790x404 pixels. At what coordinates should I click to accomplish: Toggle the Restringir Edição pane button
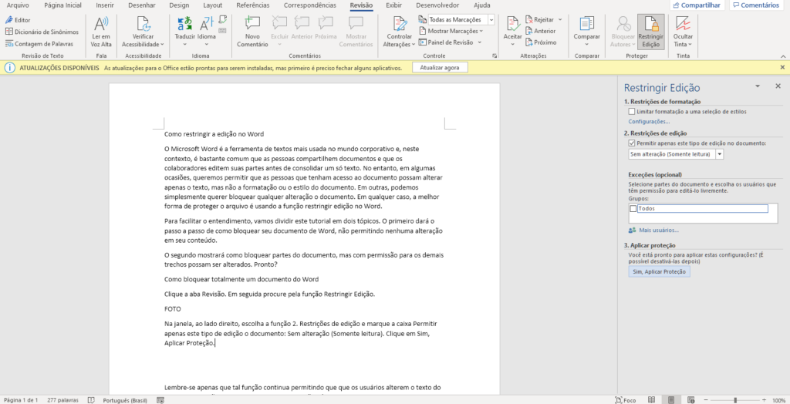point(651,32)
